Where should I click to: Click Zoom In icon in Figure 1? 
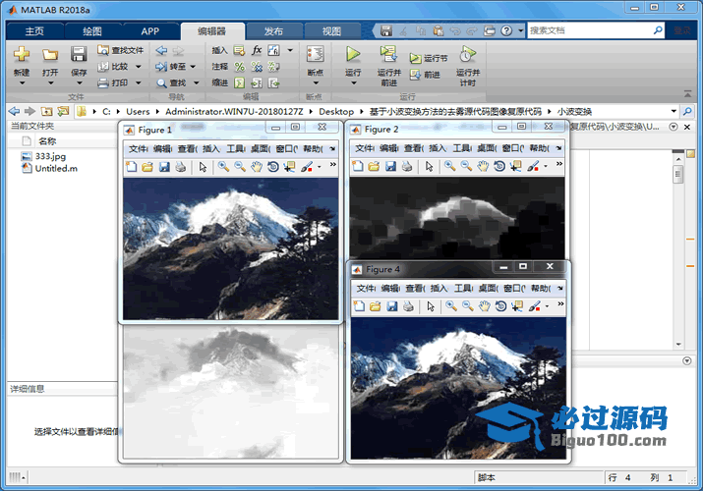(223, 167)
